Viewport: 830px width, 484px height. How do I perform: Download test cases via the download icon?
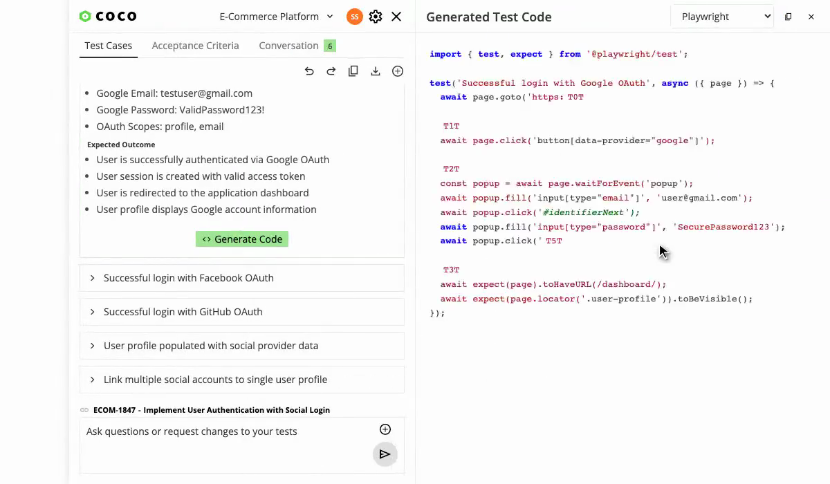point(376,71)
